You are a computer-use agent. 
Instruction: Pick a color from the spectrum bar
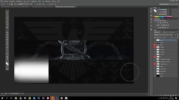click(x=163, y=17)
